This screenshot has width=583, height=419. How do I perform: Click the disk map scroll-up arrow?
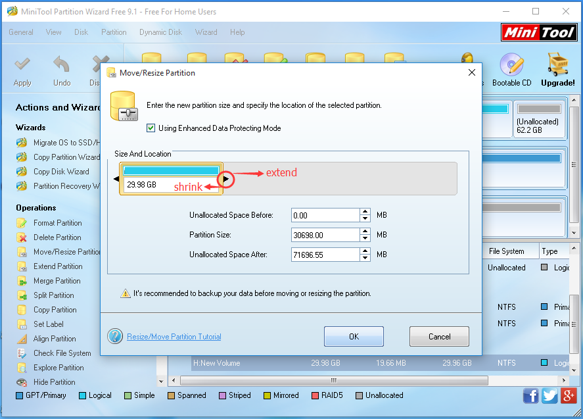(574, 100)
